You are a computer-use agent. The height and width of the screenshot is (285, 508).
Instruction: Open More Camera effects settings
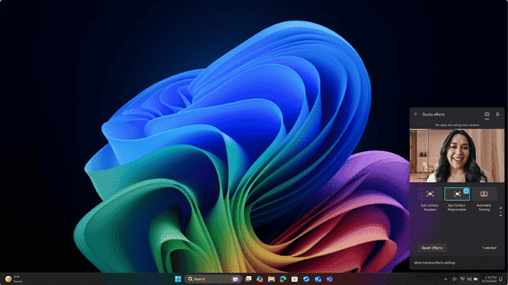[x=436, y=263]
